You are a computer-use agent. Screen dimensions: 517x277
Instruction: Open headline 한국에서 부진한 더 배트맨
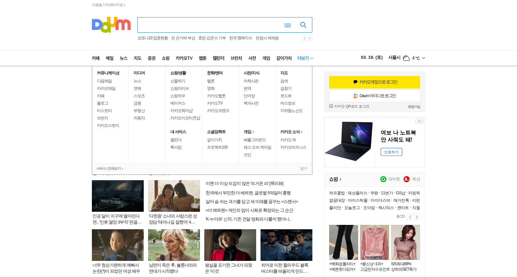click(248, 193)
